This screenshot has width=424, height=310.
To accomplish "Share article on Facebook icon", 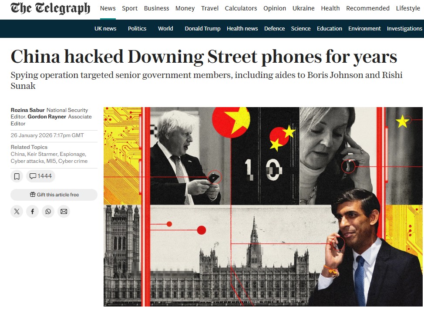I will tap(33, 212).
